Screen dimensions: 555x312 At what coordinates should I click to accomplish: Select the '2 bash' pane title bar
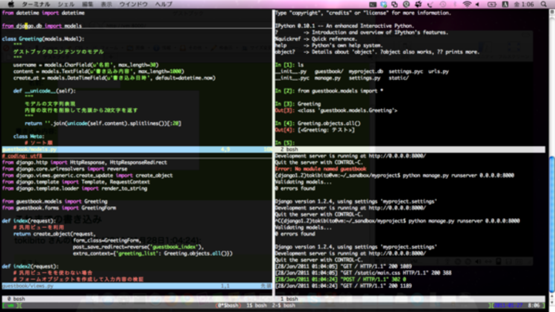[x=289, y=150]
